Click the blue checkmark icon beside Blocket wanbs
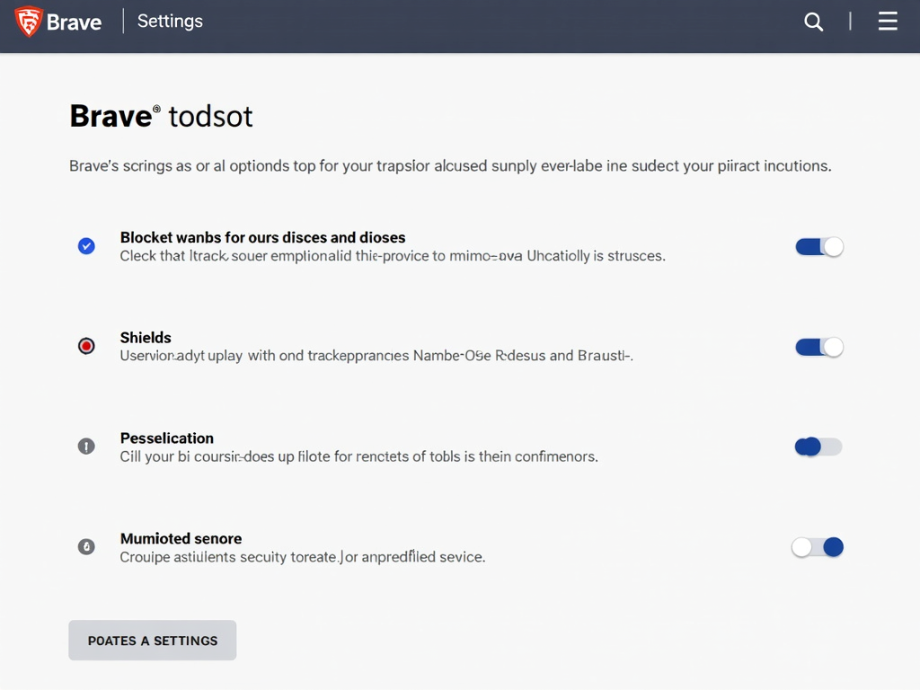The image size is (920, 690). coord(86,246)
